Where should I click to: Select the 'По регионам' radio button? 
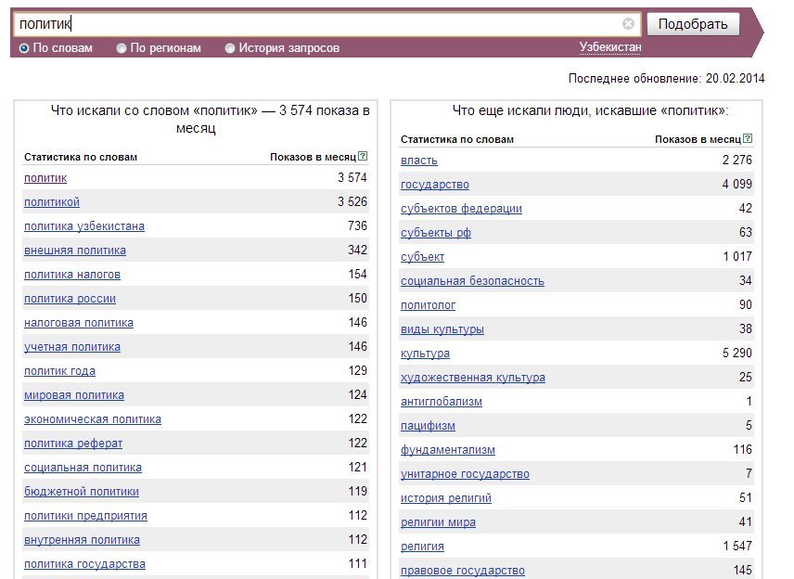click(x=122, y=48)
